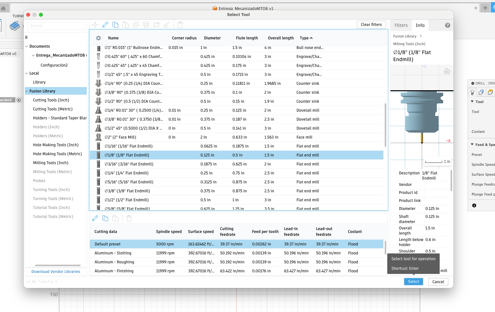The height and width of the screenshot is (312, 495).
Task: Switch to the Info tab
Action: [x=420, y=25]
